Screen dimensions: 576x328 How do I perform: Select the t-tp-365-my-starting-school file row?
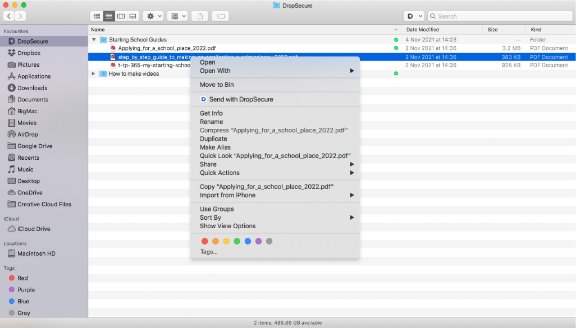[332, 65]
